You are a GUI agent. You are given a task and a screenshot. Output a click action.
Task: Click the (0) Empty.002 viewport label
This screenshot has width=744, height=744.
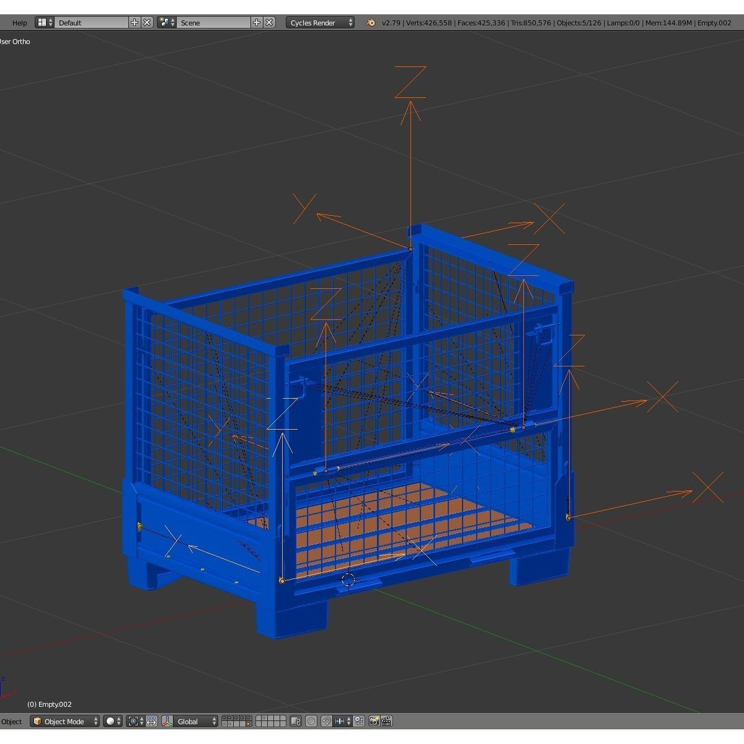click(50, 704)
